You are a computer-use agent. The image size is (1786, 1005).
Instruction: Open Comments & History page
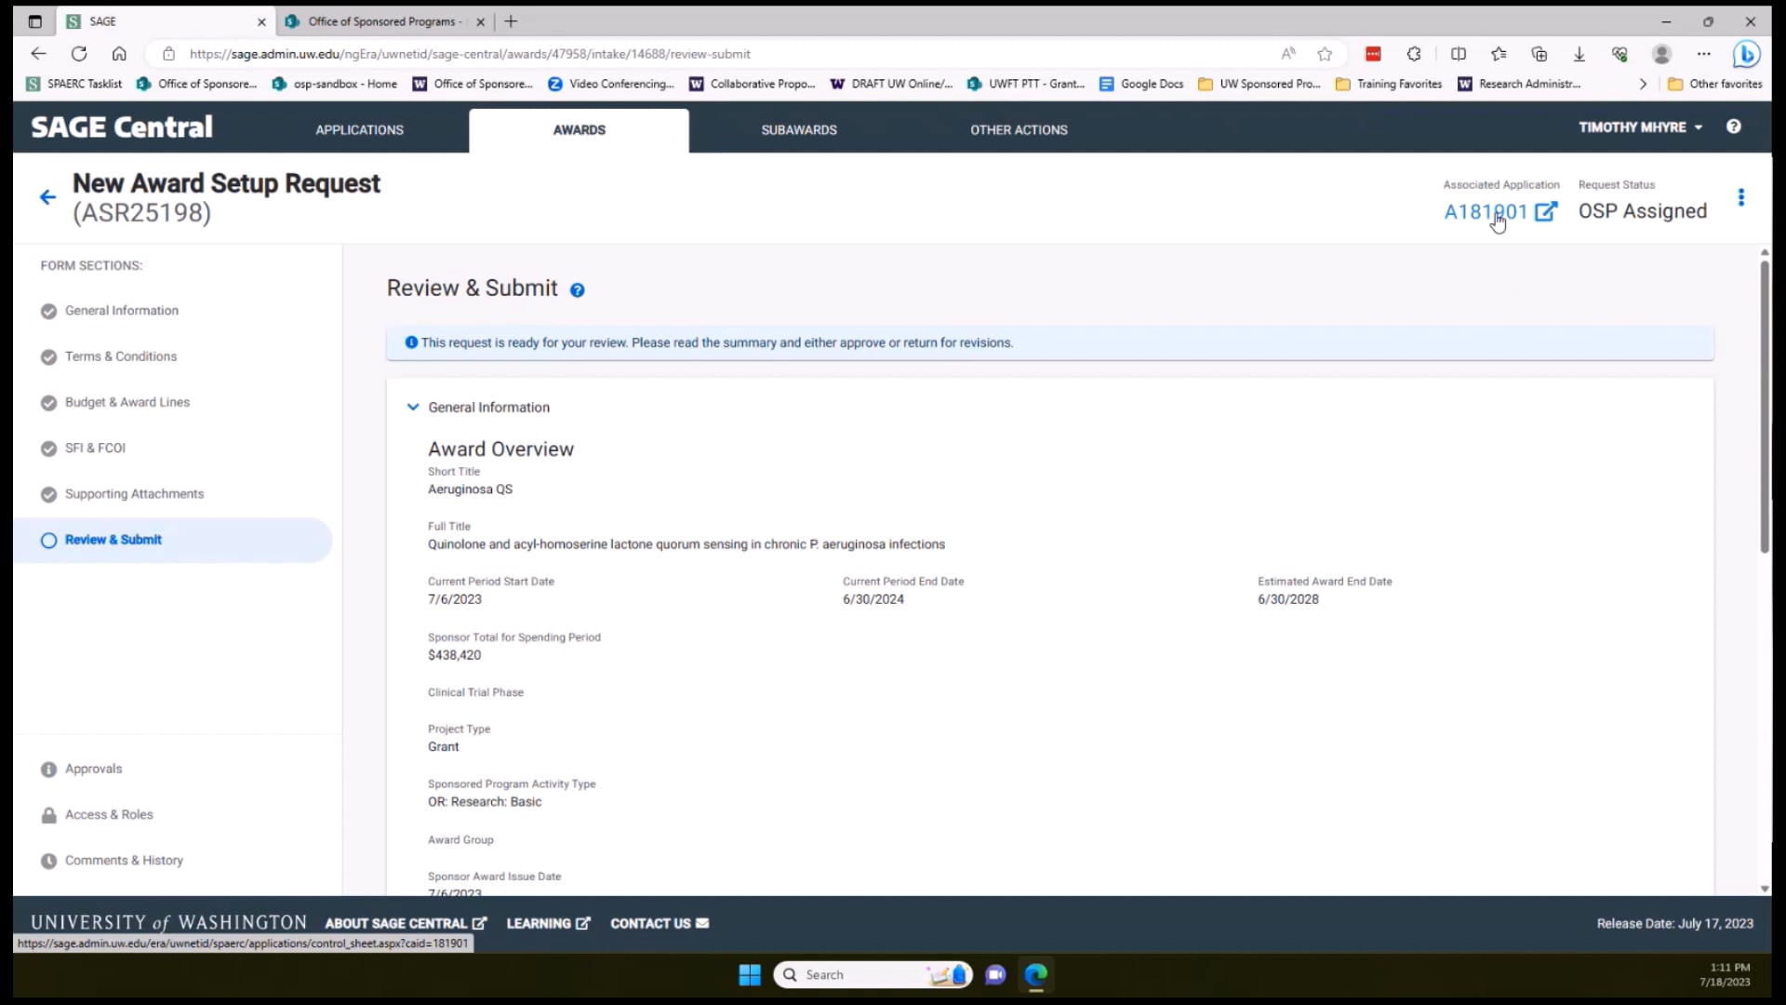coord(124,861)
